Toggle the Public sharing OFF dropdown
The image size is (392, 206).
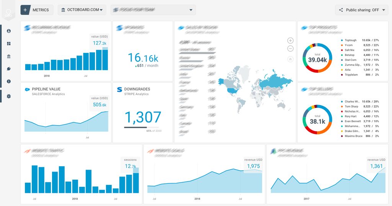pyautogui.click(x=361, y=10)
